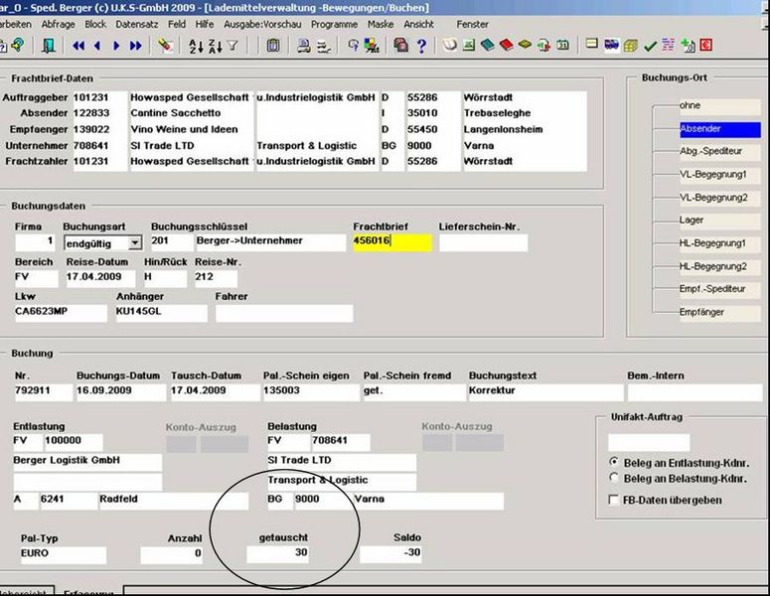This screenshot has width=770, height=596.
Task: Open the Datensatz menu
Action: click(137, 24)
